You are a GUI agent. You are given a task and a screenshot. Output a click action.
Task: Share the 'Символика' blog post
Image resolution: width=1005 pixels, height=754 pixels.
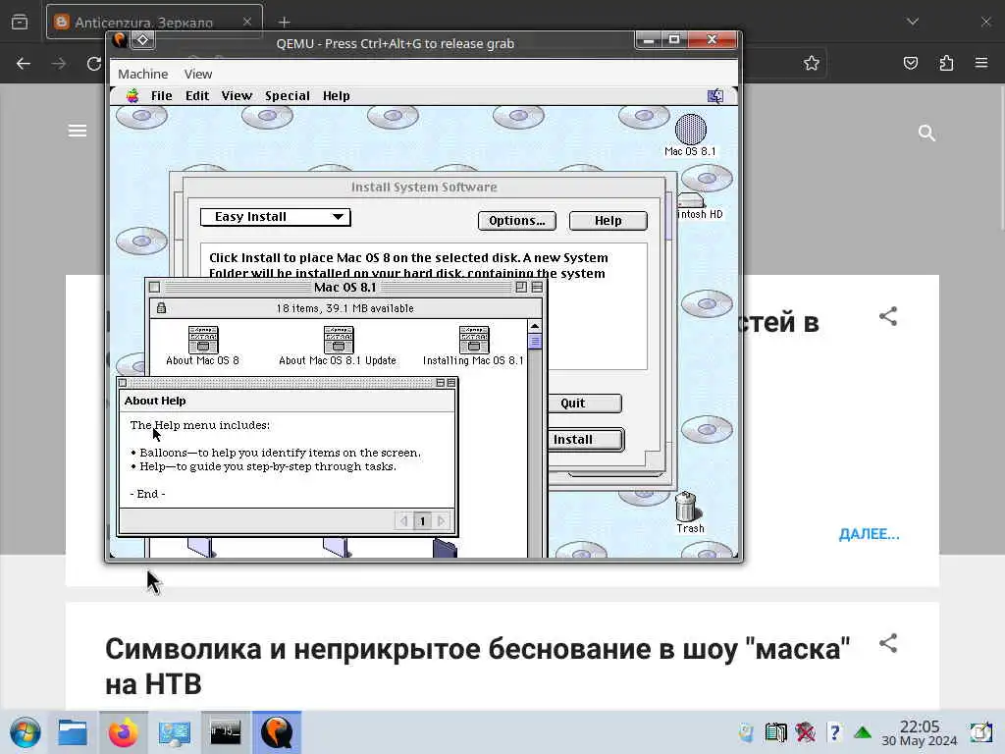[888, 643]
